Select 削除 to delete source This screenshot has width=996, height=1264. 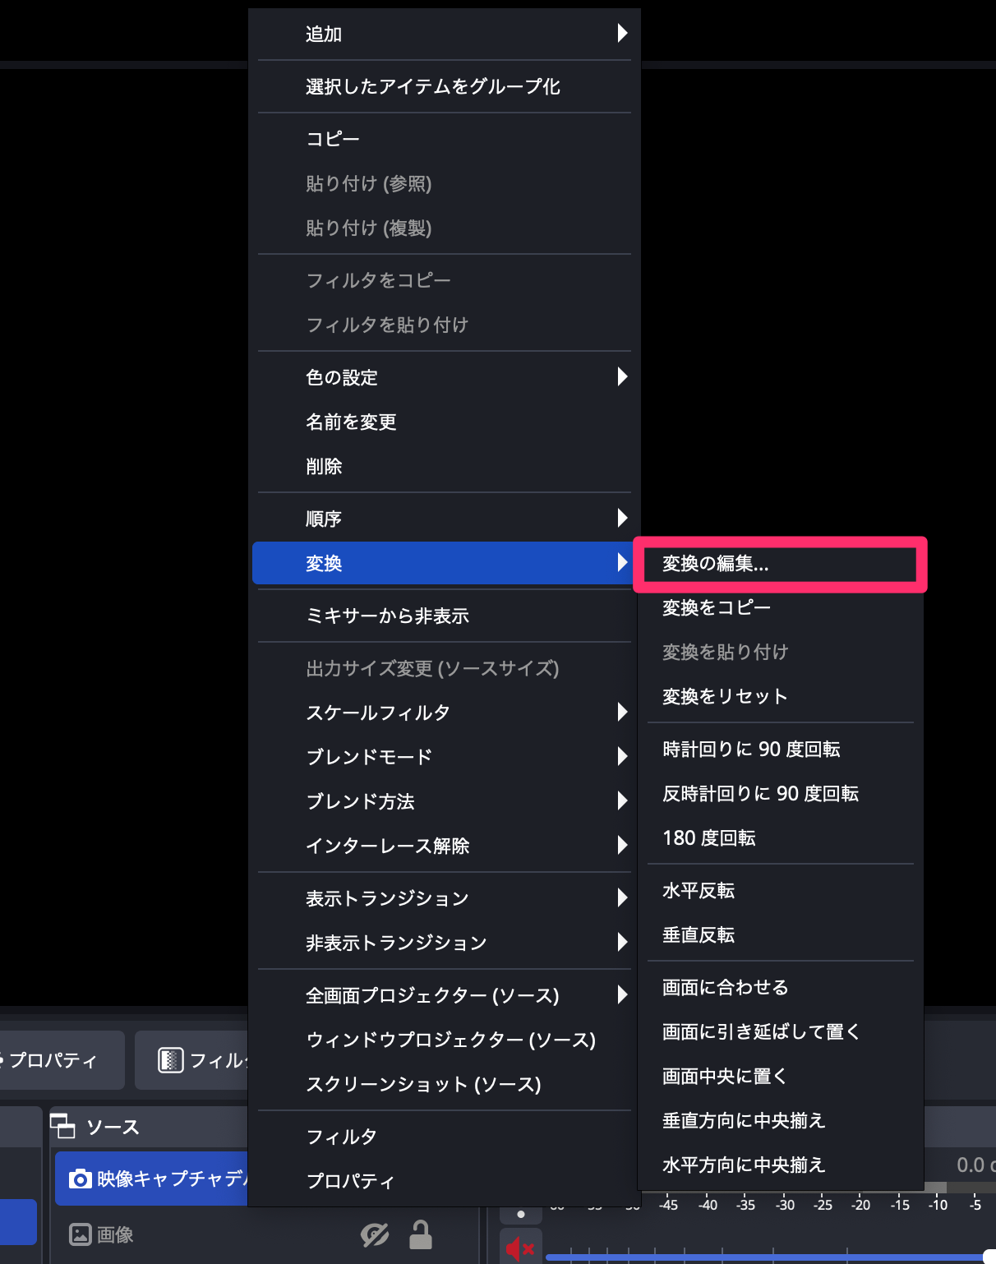(x=444, y=466)
